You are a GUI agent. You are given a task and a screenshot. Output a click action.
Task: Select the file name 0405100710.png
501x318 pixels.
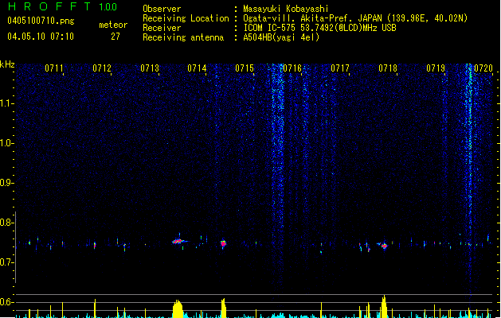coord(41,21)
